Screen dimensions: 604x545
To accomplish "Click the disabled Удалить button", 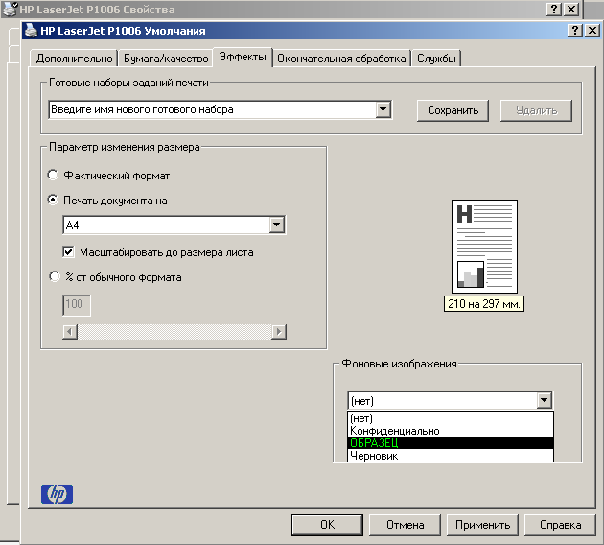I will point(536,110).
